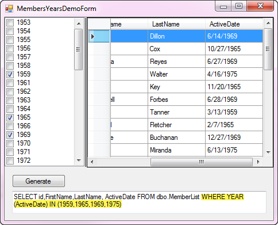Check the 1958 year checkbox
The width and height of the screenshot is (278, 225).
10,66
